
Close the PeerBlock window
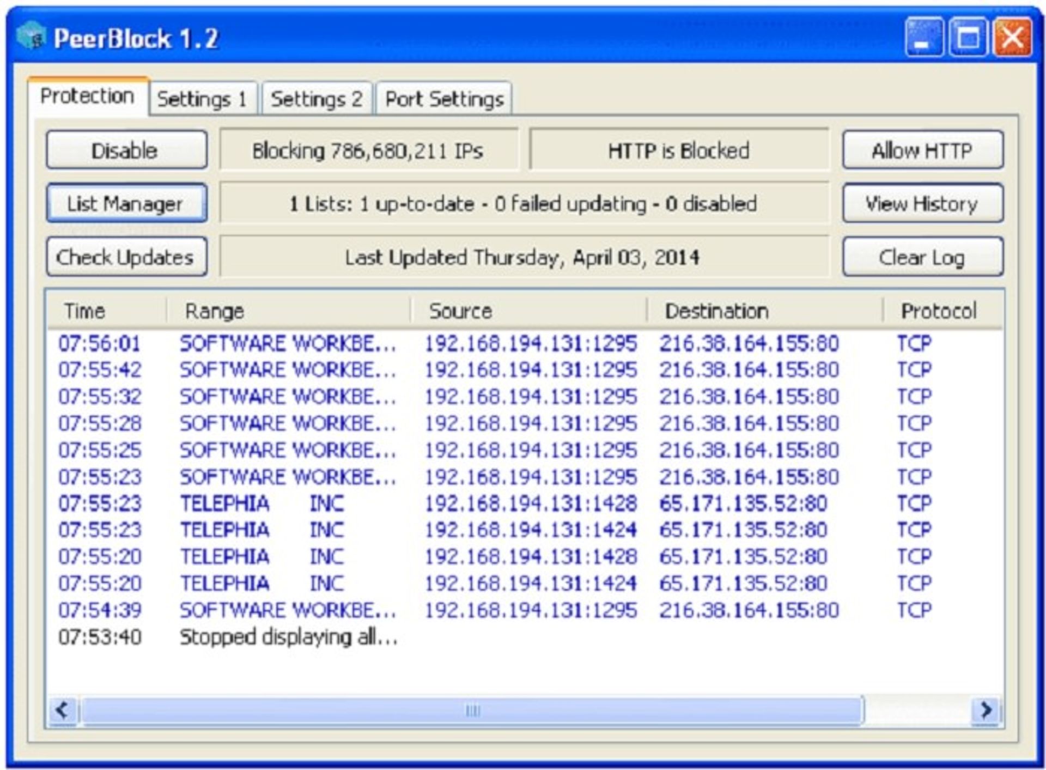[x=1012, y=37]
